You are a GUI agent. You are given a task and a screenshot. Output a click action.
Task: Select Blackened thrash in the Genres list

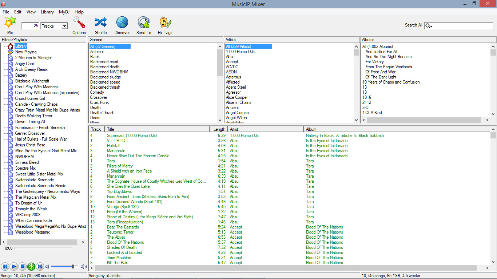click(105, 87)
